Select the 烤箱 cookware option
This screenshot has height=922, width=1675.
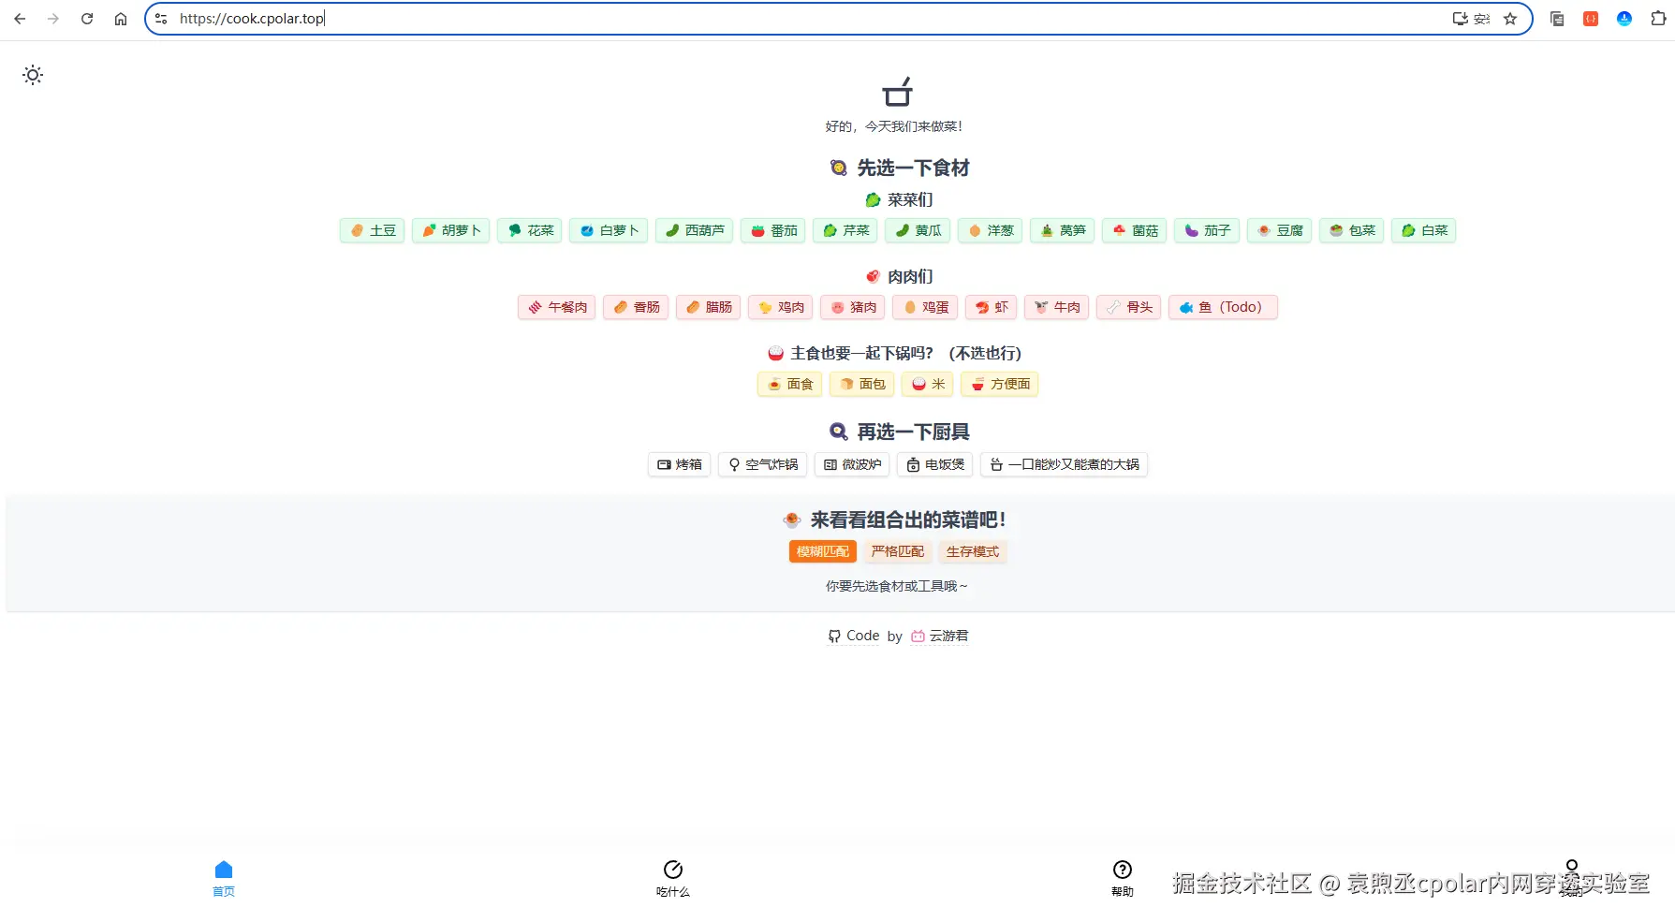point(680,464)
